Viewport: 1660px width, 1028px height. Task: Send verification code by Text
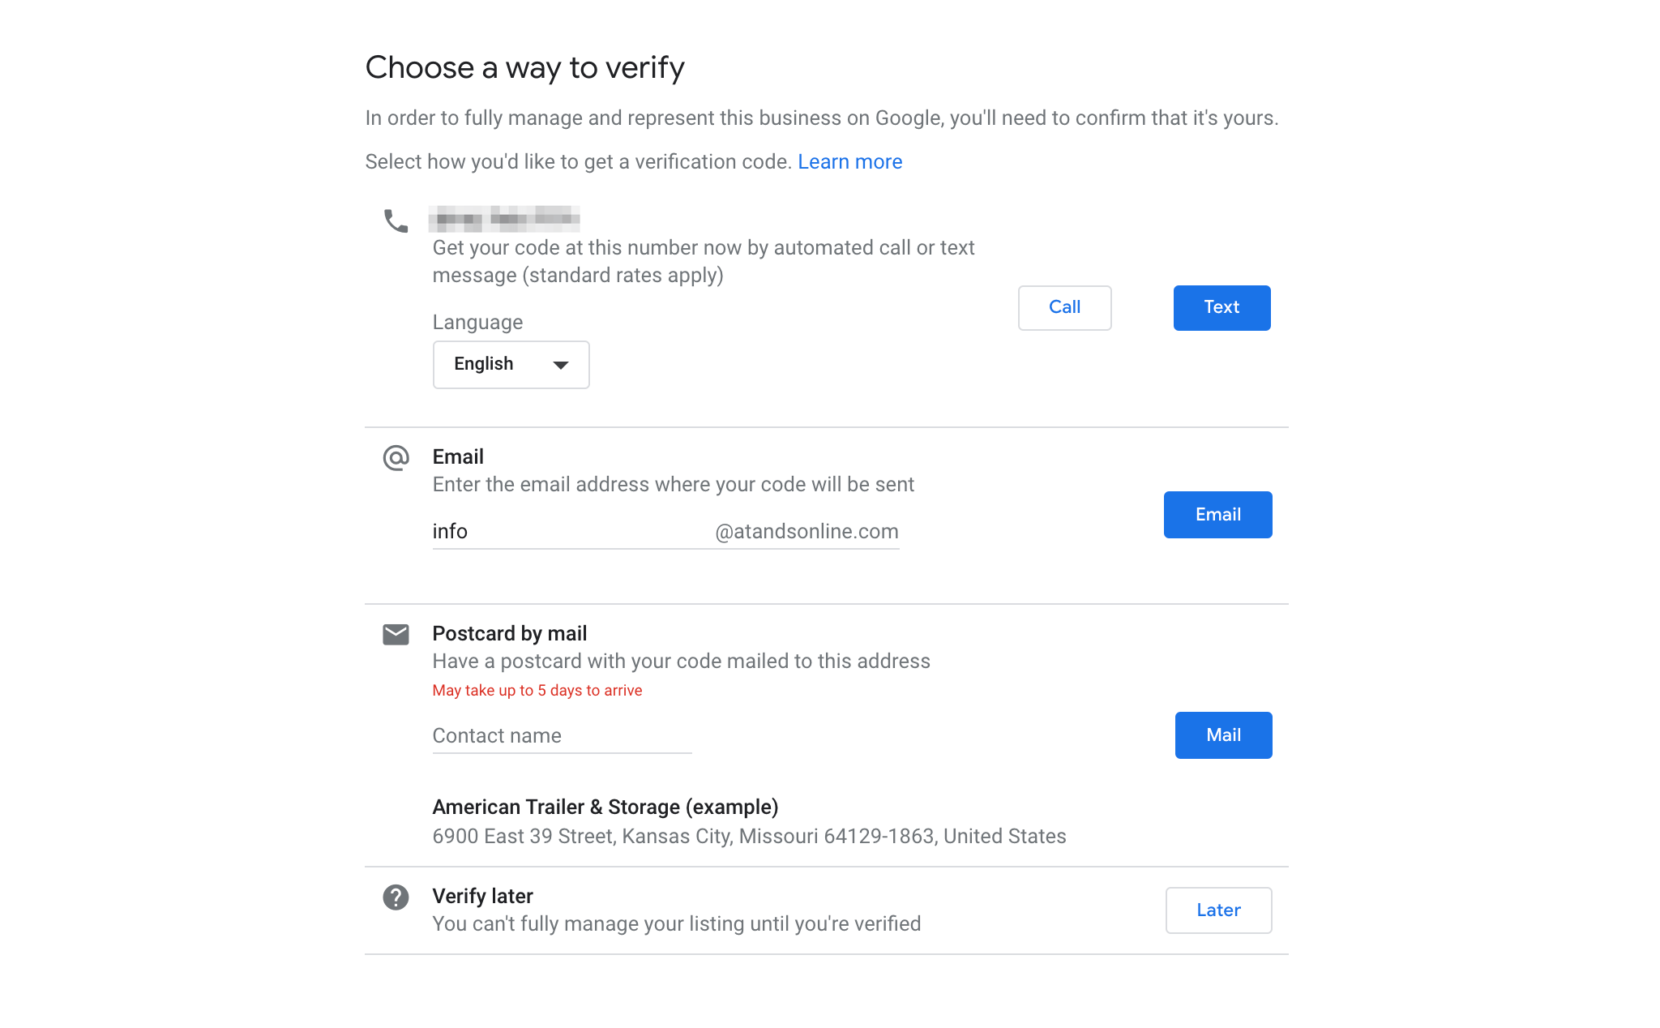tap(1221, 307)
